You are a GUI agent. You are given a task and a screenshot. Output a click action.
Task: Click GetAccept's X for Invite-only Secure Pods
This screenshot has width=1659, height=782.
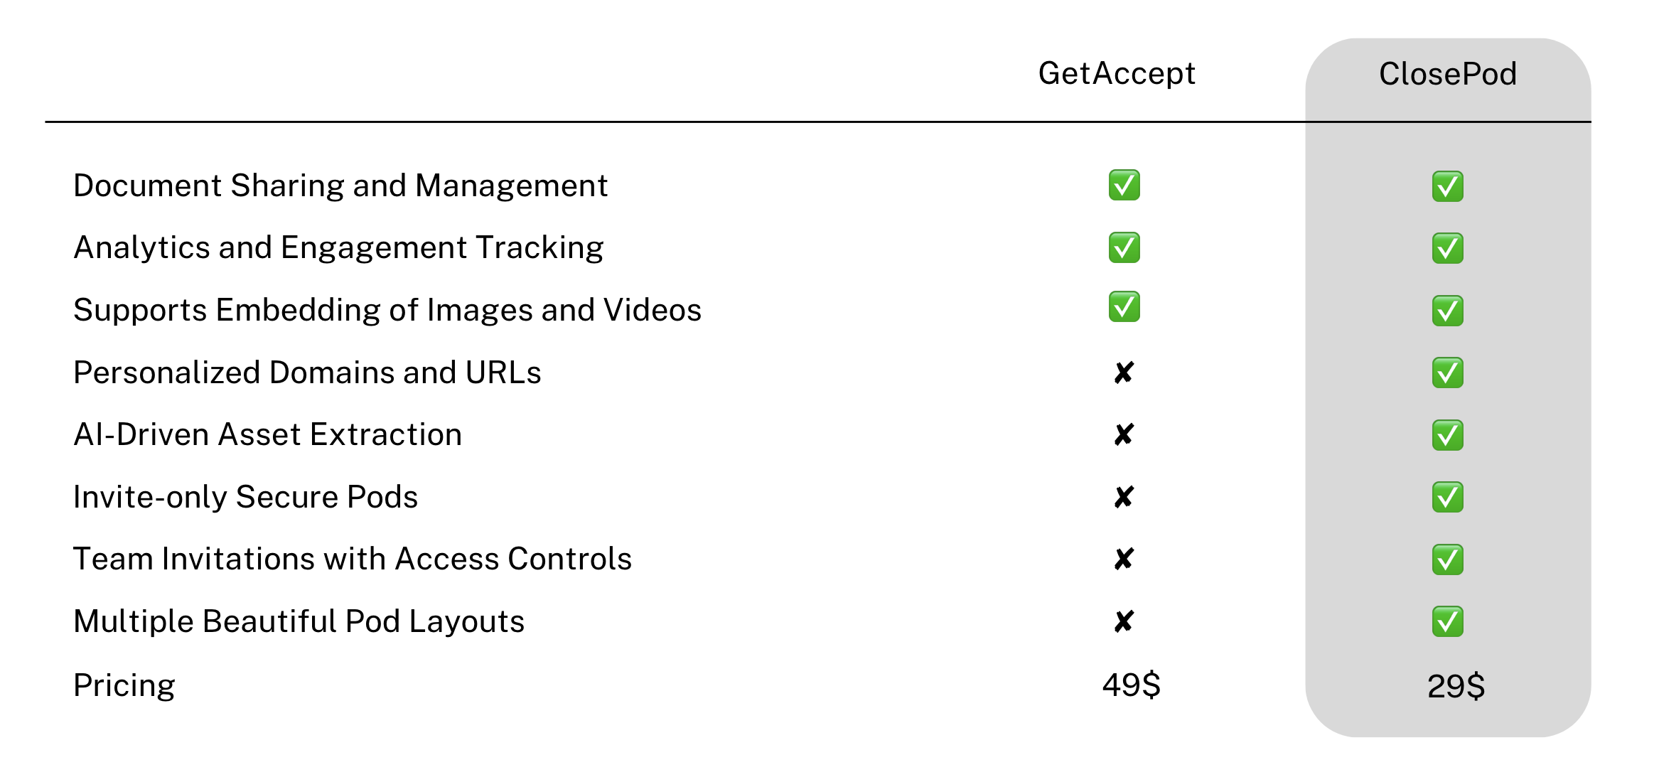(1124, 497)
